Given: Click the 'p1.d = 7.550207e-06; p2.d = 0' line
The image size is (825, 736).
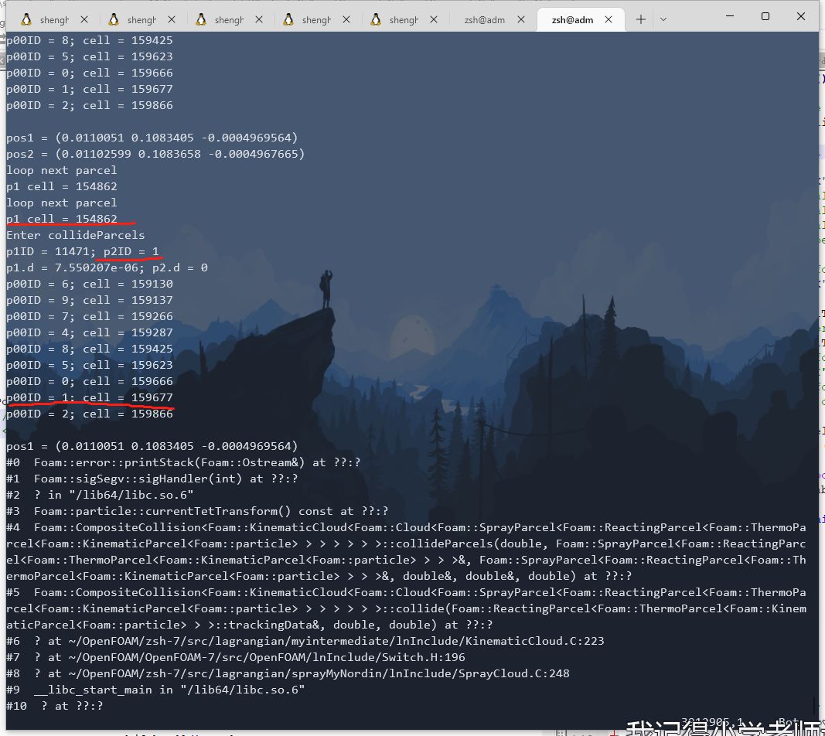Looking at the screenshot, I should 107,267.
